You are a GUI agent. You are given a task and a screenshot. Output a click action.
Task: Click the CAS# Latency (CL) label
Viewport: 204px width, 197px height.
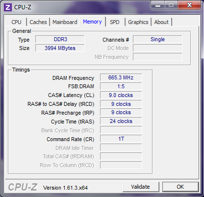click(x=71, y=95)
